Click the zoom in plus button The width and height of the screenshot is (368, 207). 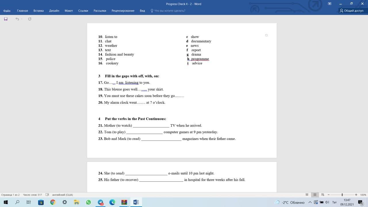click(x=356, y=195)
